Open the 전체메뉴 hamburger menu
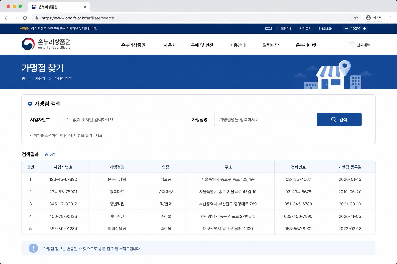The image size is (397, 264). point(359,45)
